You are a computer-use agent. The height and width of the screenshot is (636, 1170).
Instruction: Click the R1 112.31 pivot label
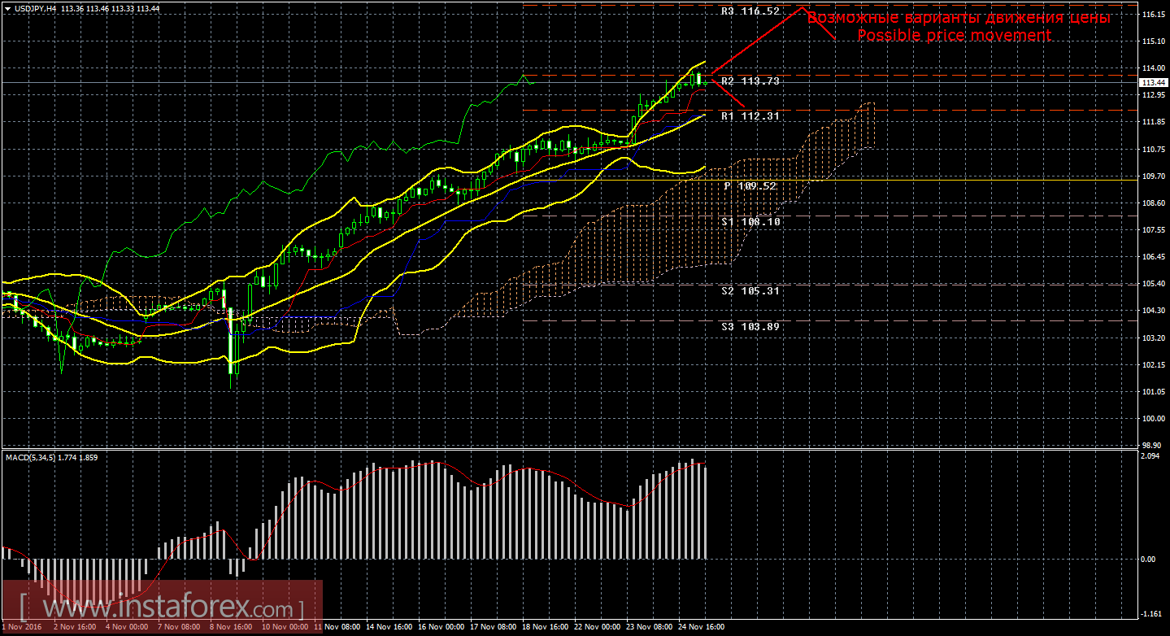[750, 116]
